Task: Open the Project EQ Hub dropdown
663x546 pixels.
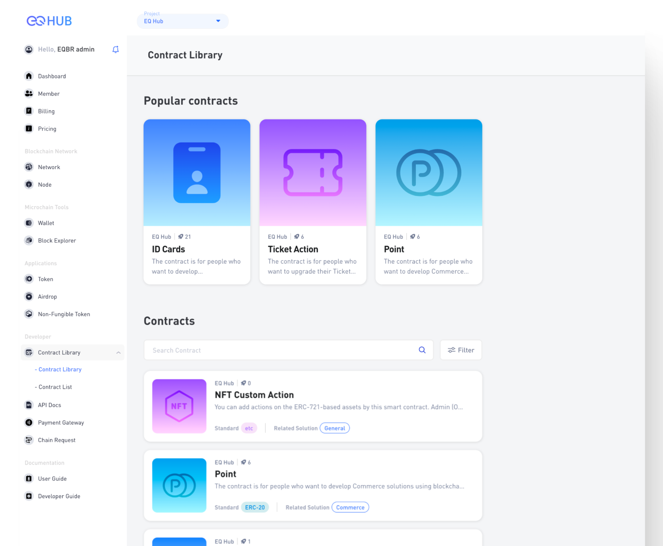Action: pyautogui.click(x=183, y=21)
